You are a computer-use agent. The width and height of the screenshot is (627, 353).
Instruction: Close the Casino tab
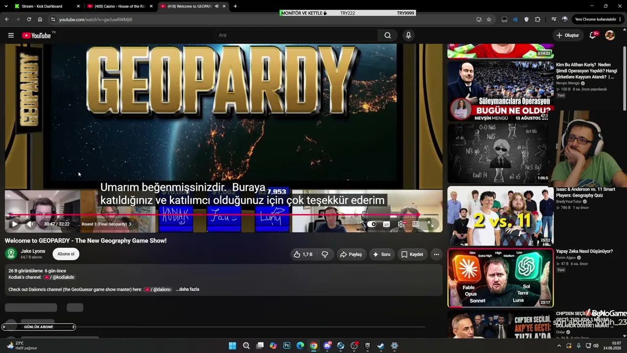point(151,6)
